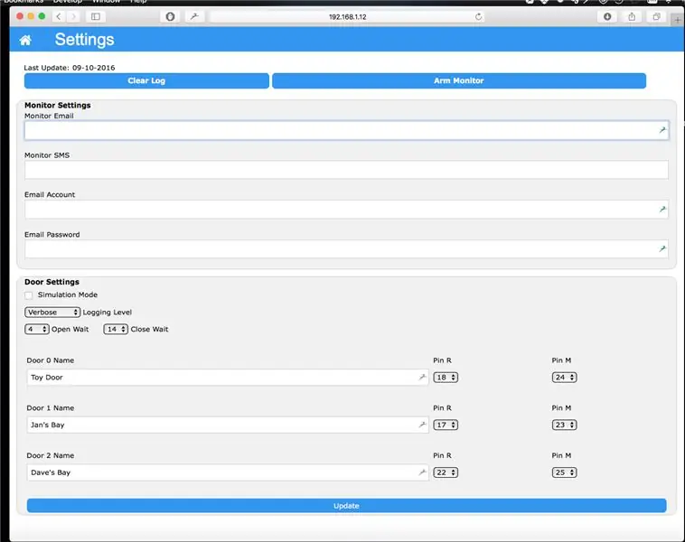Screen dimensions: 685x542
Task: Reload the page with refresh icon
Action: tap(478, 16)
